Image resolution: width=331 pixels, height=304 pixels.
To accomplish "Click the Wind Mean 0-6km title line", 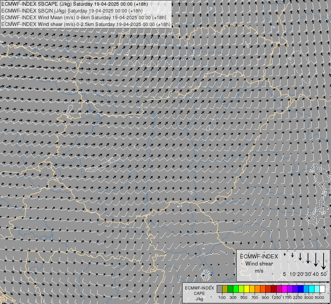I will coord(84,18).
